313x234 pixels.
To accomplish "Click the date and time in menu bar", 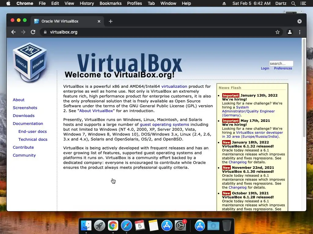I will tap(251, 3).
